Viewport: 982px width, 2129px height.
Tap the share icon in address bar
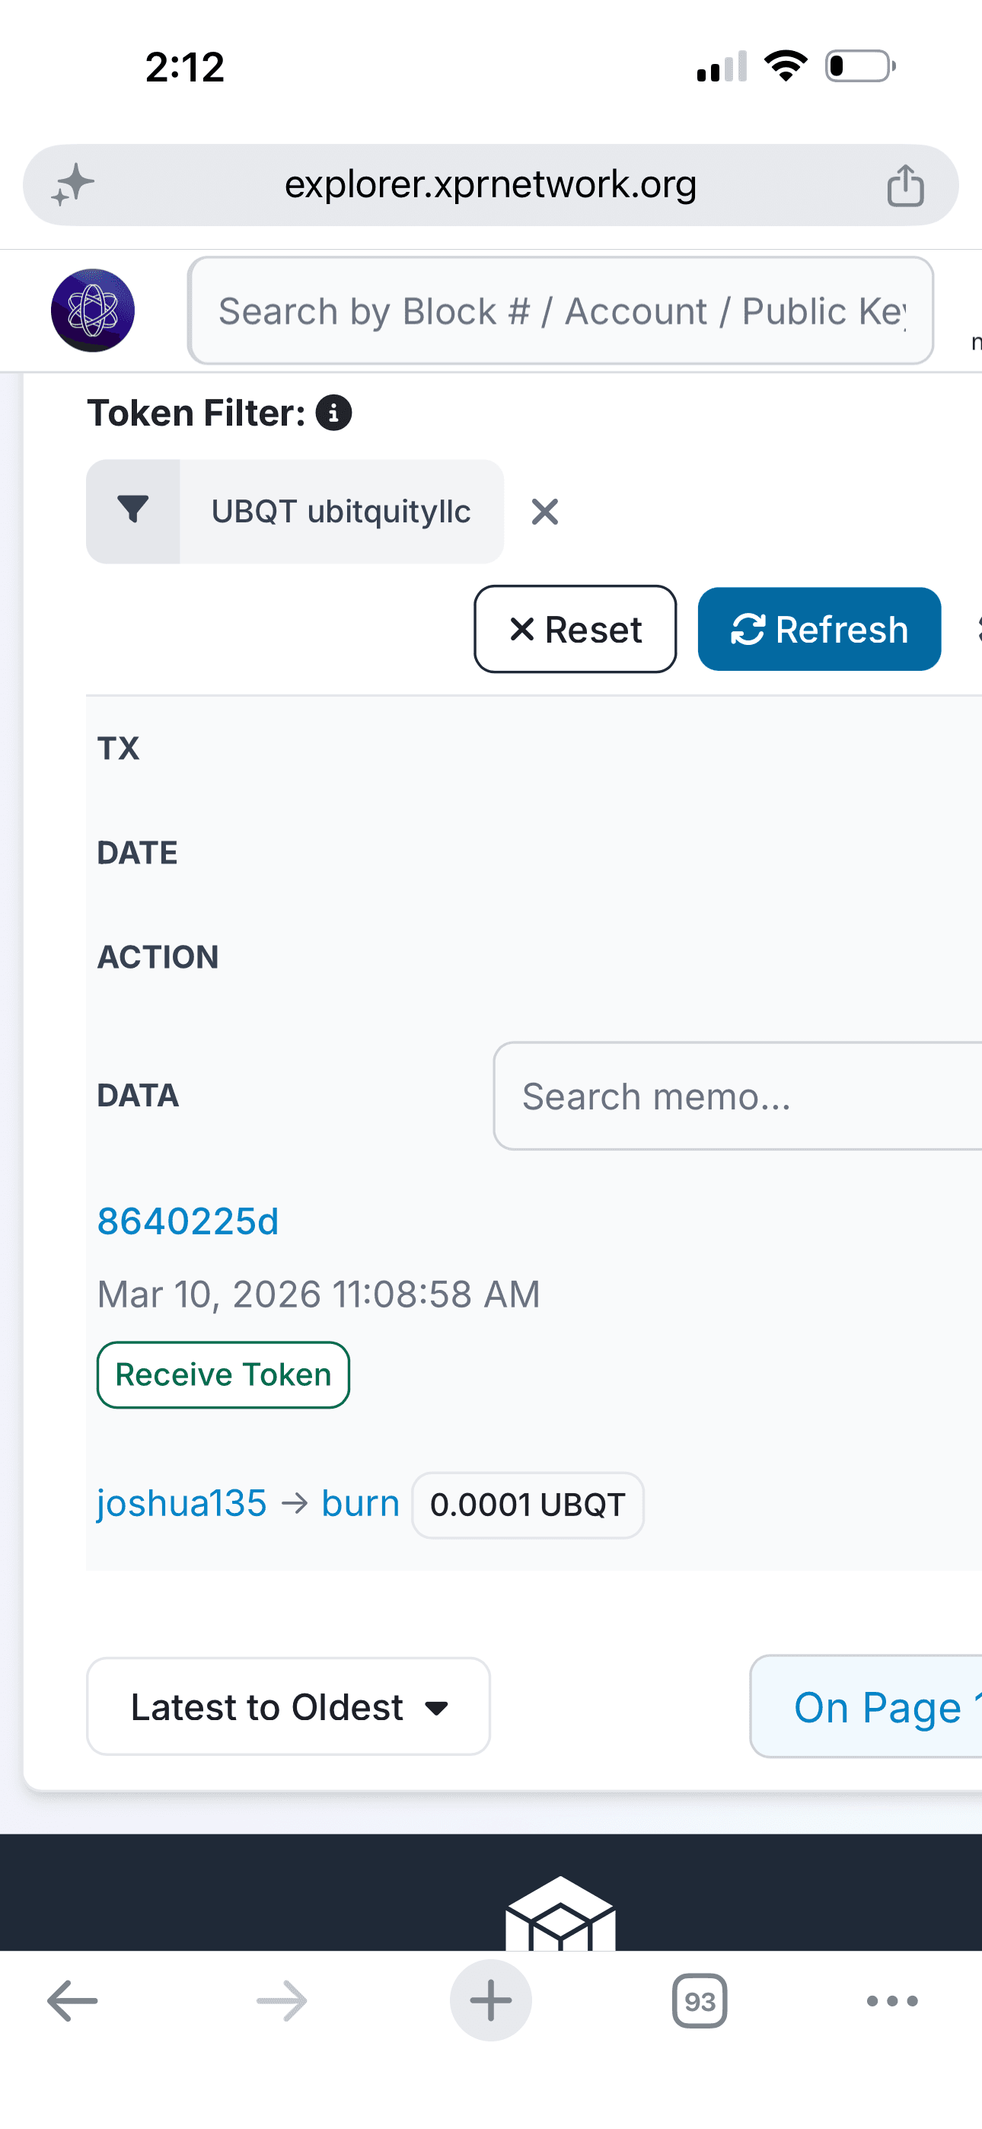[905, 185]
